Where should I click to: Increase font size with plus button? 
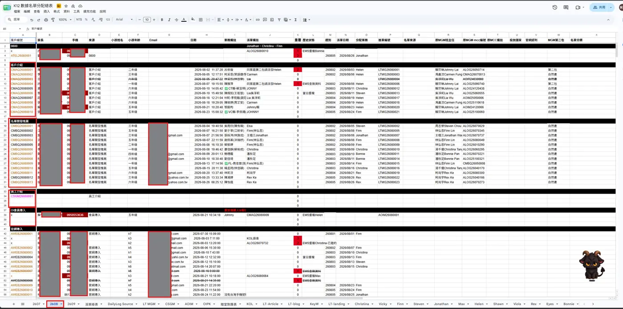click(x=154, y=20)
